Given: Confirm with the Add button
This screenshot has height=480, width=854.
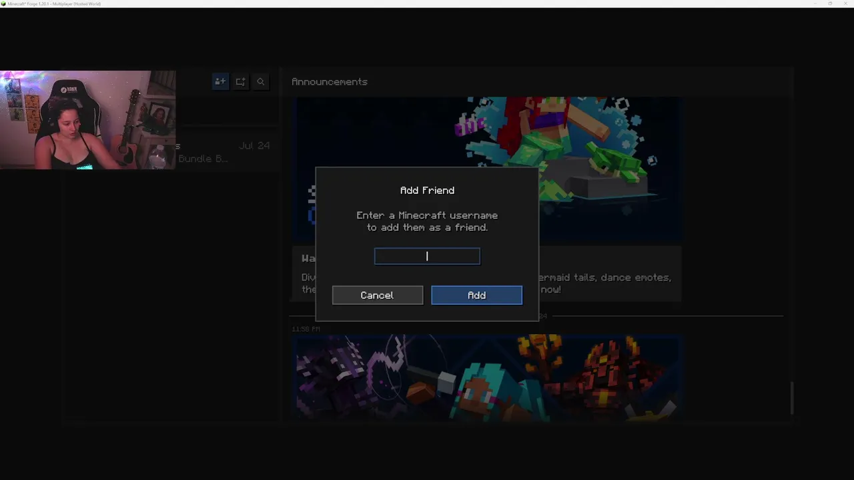Looking at the screenshot, I should pyautogui.click(x=476, y=295).
